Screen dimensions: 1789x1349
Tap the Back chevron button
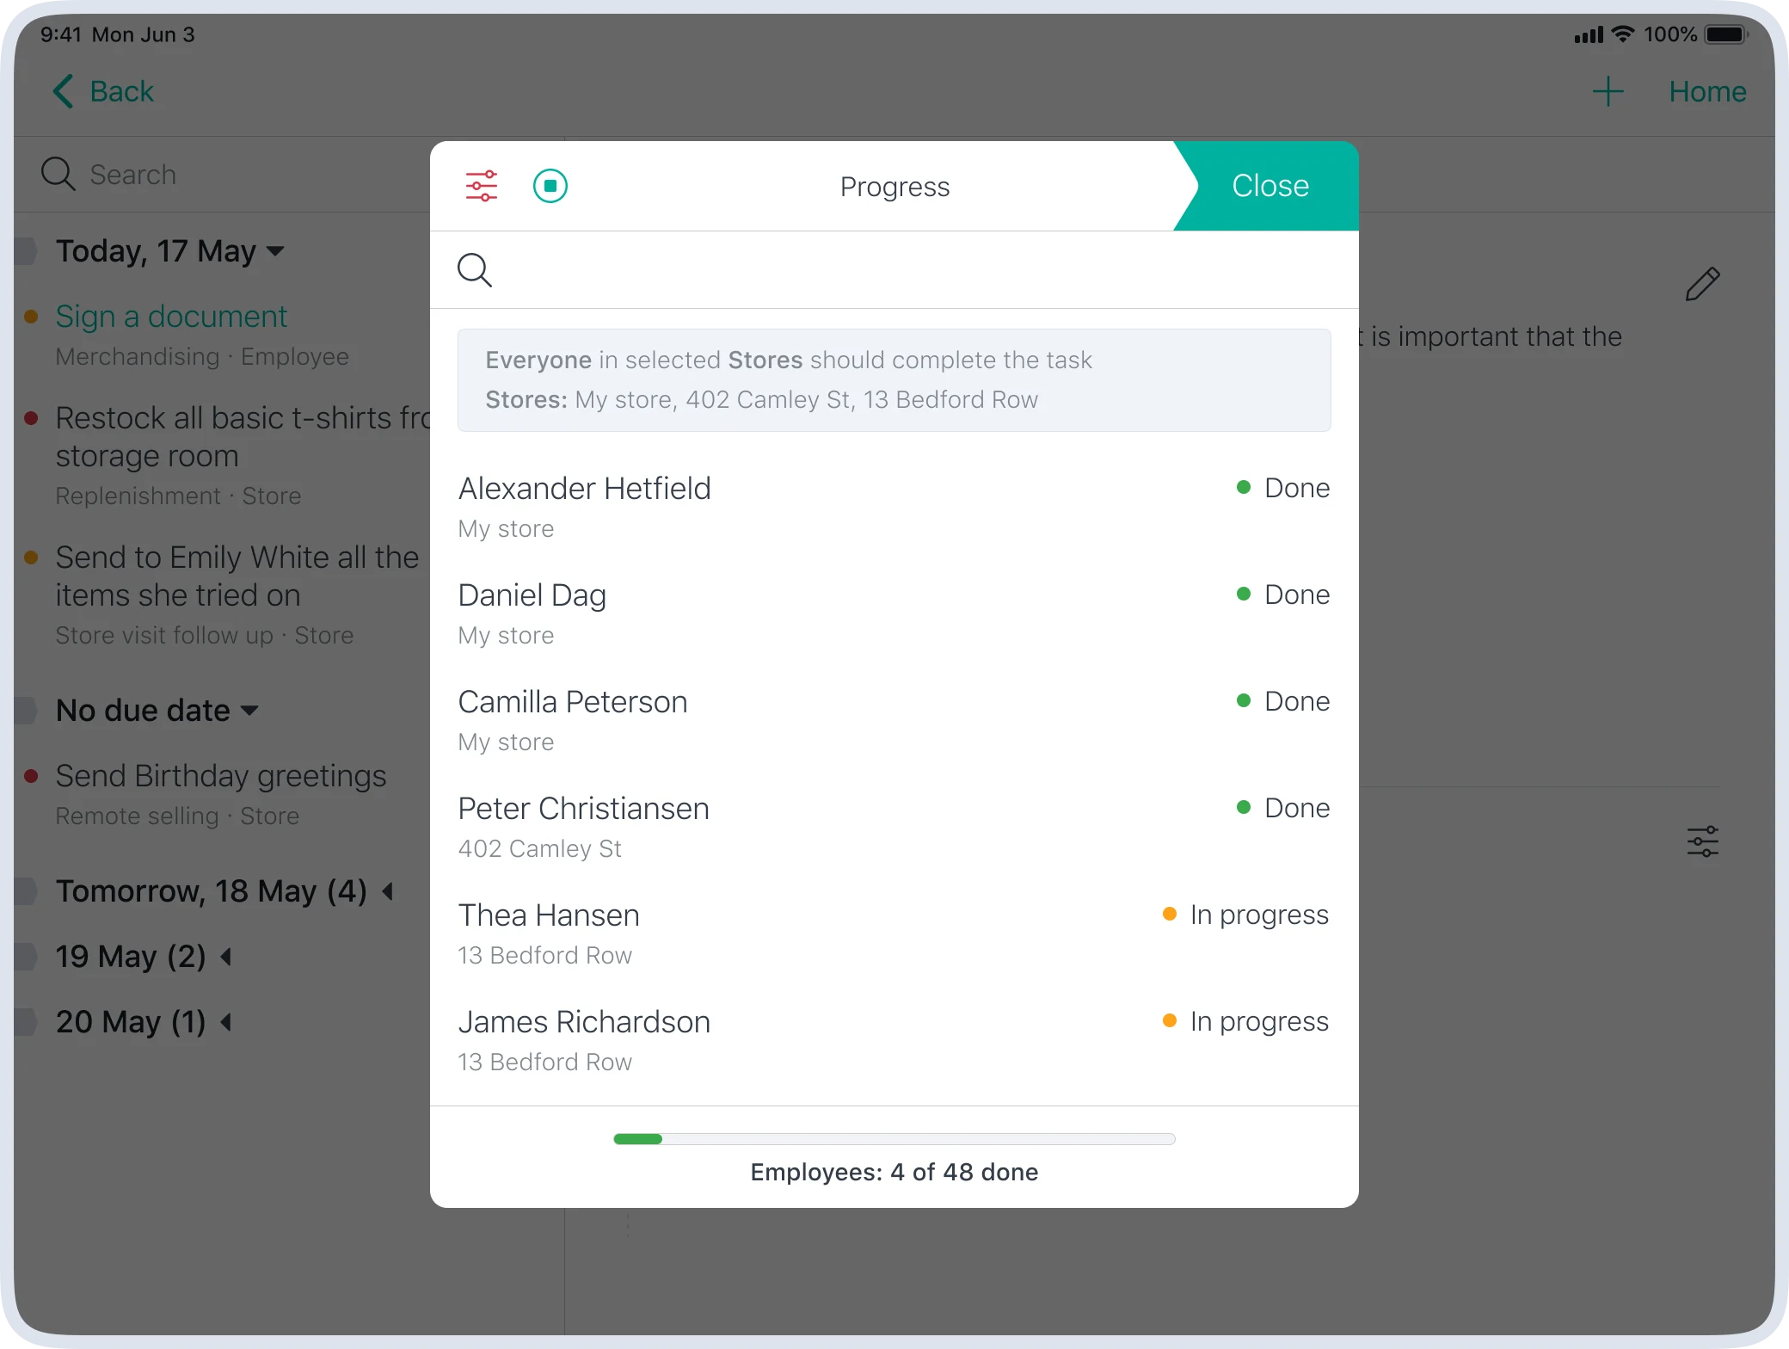click(103, 91)
